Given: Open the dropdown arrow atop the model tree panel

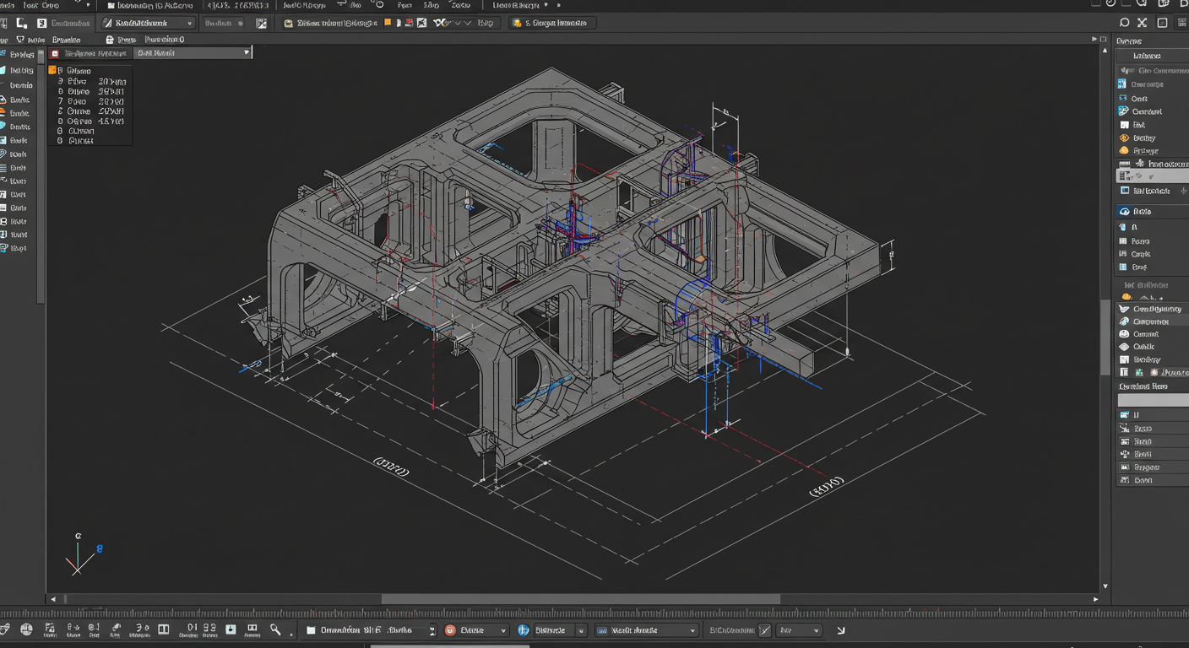Looking at the screenshot, I should click(x=247, y=53).
